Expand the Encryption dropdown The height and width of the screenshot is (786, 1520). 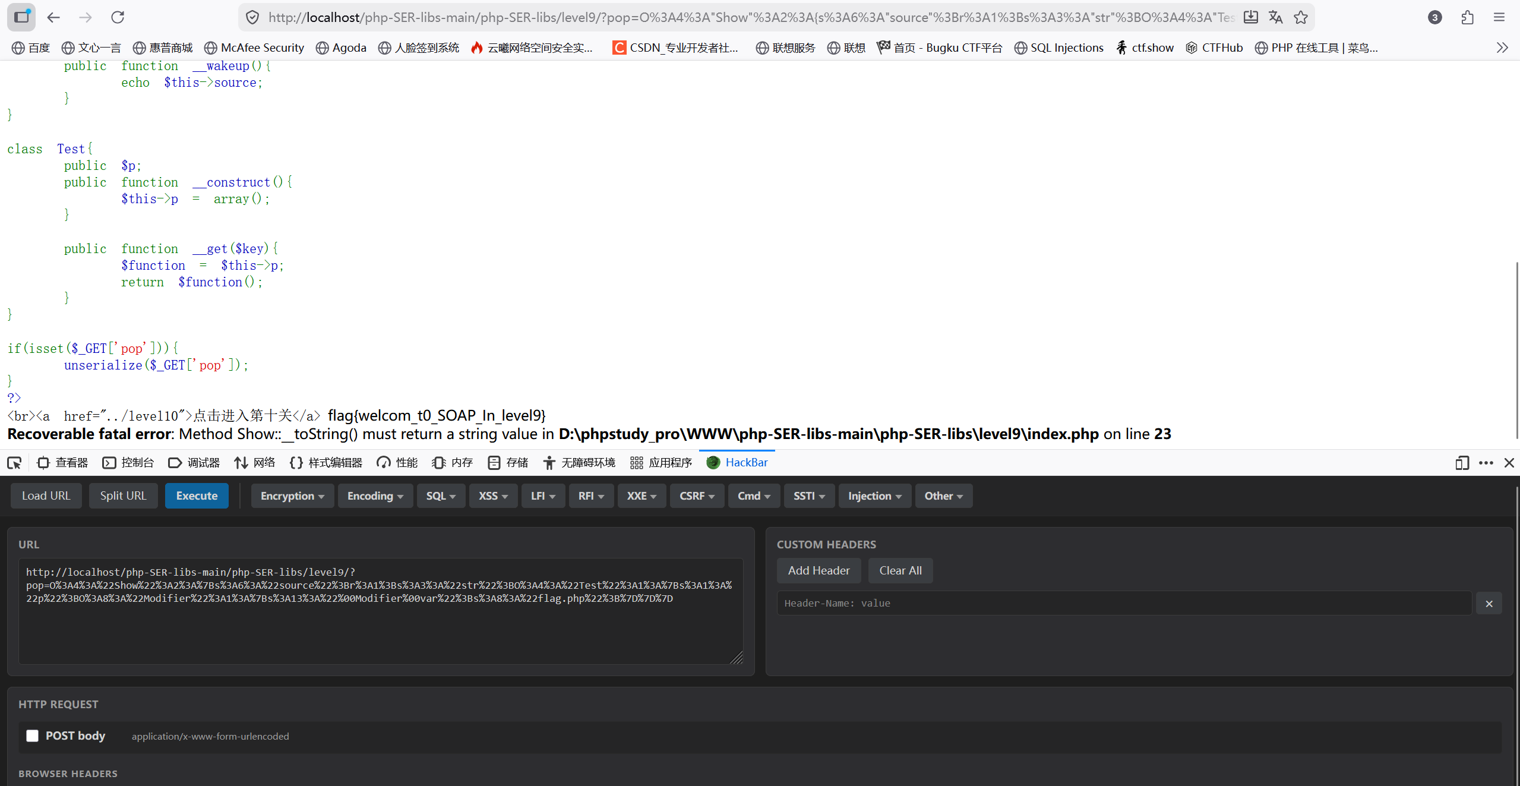click(x=292, y=496)
